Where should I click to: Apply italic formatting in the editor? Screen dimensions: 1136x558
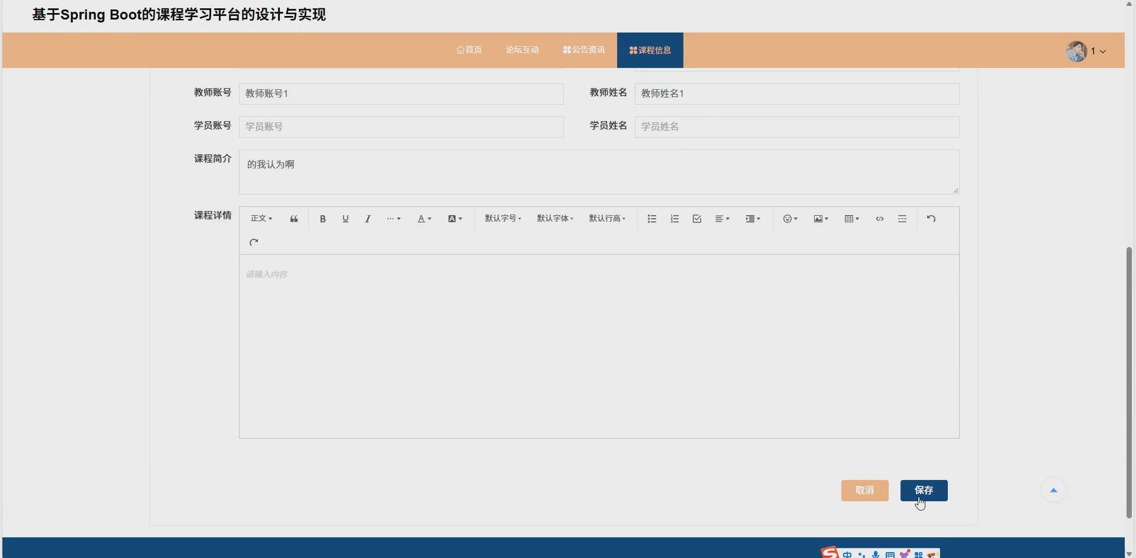[367, 219]
